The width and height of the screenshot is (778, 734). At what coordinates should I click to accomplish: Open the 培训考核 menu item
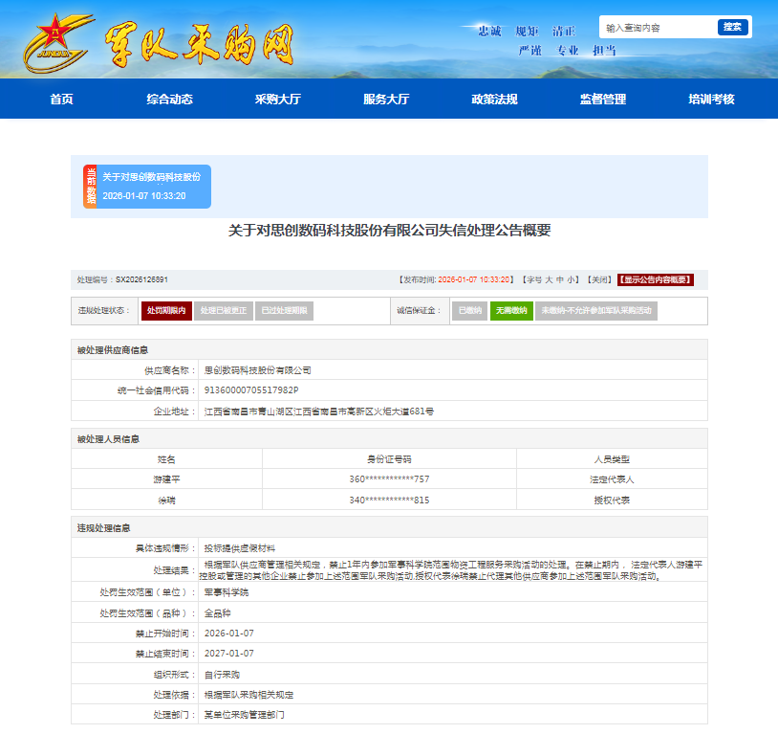(711, 100)
